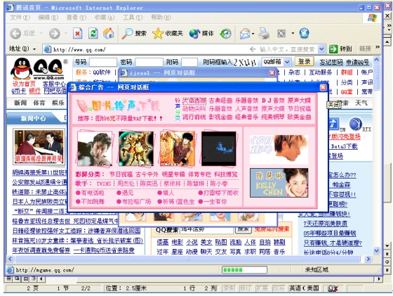The image size is (393, 296).
Task: Close the 综合广告 dialog
Action: click(x=323, y=87)
